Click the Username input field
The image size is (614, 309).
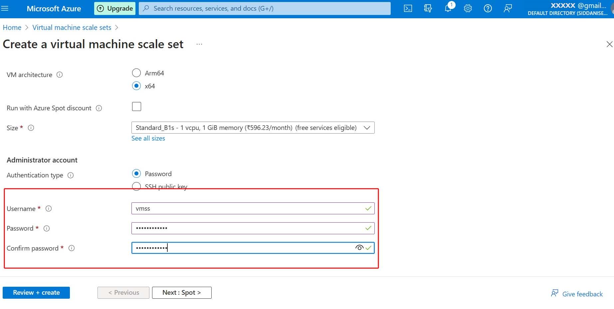click(248, 209)
